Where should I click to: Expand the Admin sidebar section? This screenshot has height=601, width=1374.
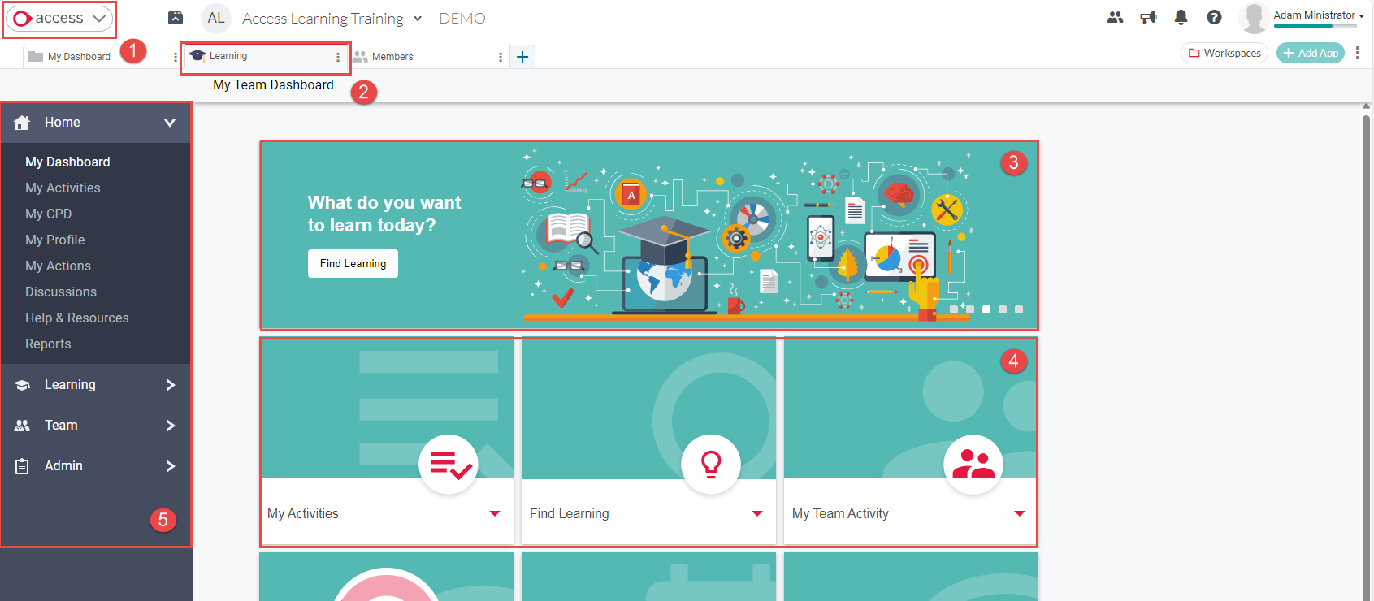click(x=170, y=466)
